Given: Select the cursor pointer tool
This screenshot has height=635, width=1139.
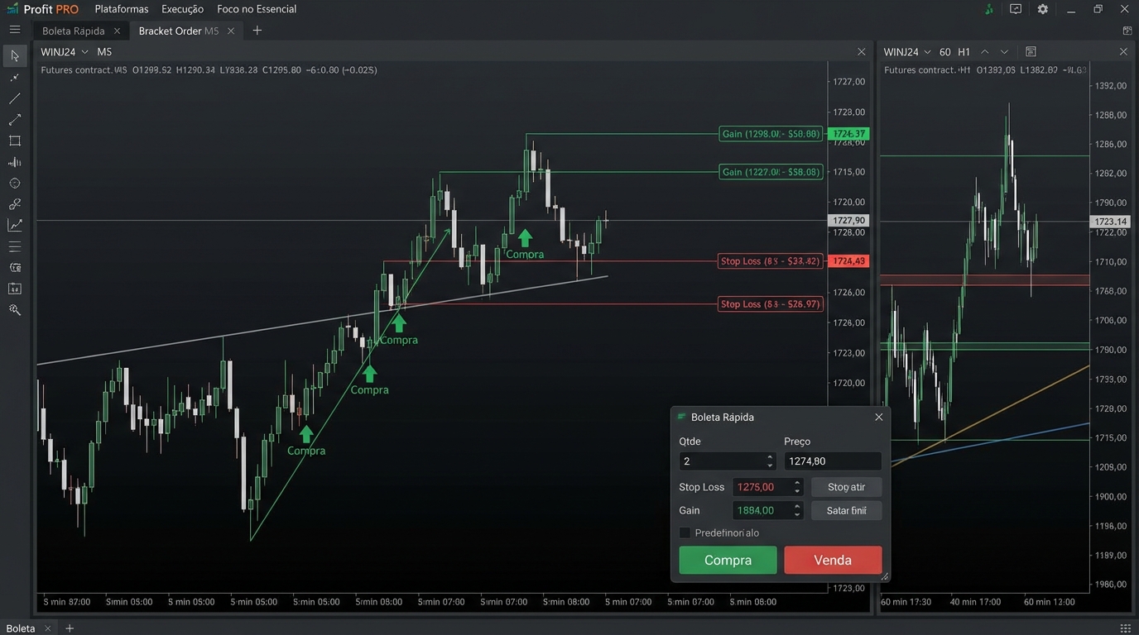Looking at the screenshot, I should pos(15,55).
